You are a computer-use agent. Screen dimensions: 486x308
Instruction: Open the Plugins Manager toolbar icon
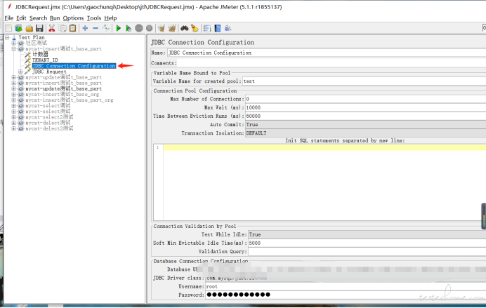[228, 28]
